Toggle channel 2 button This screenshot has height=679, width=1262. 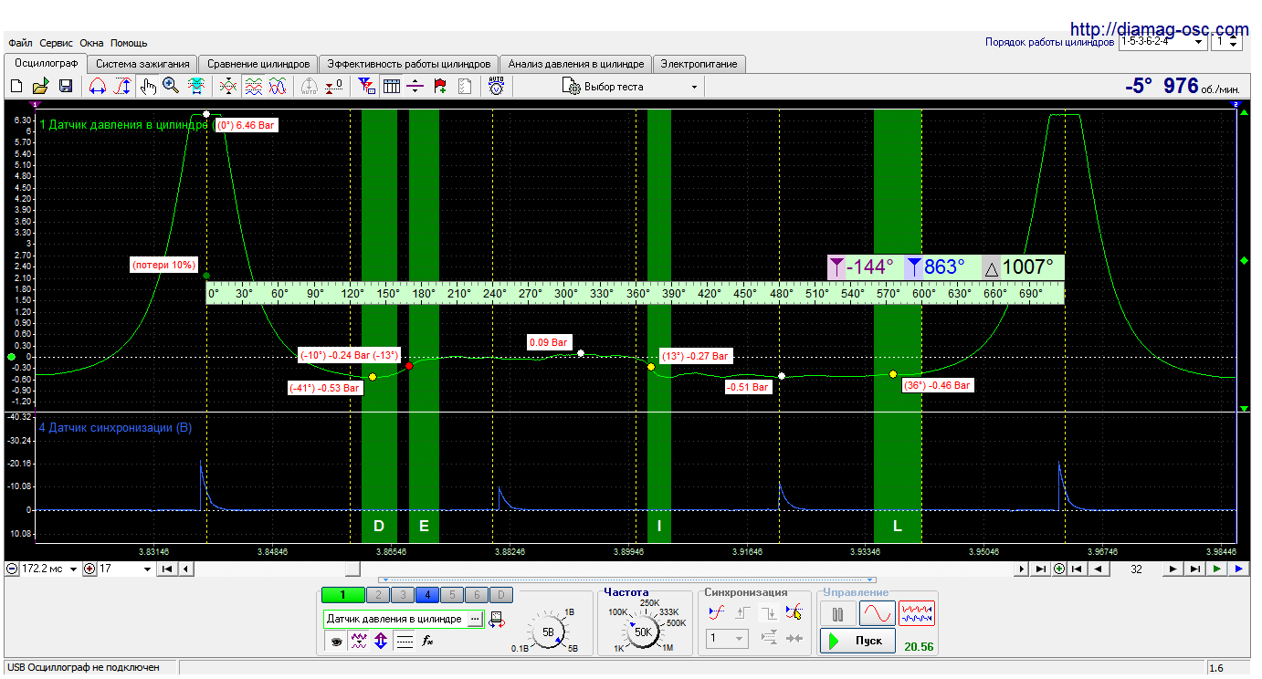tap(378, 595)
